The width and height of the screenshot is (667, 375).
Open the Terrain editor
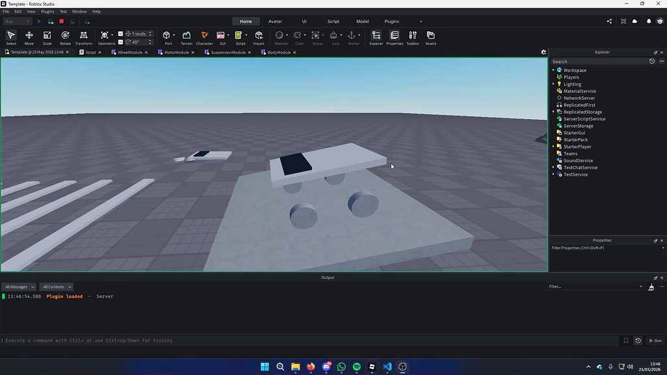click(x=186, y=38)
